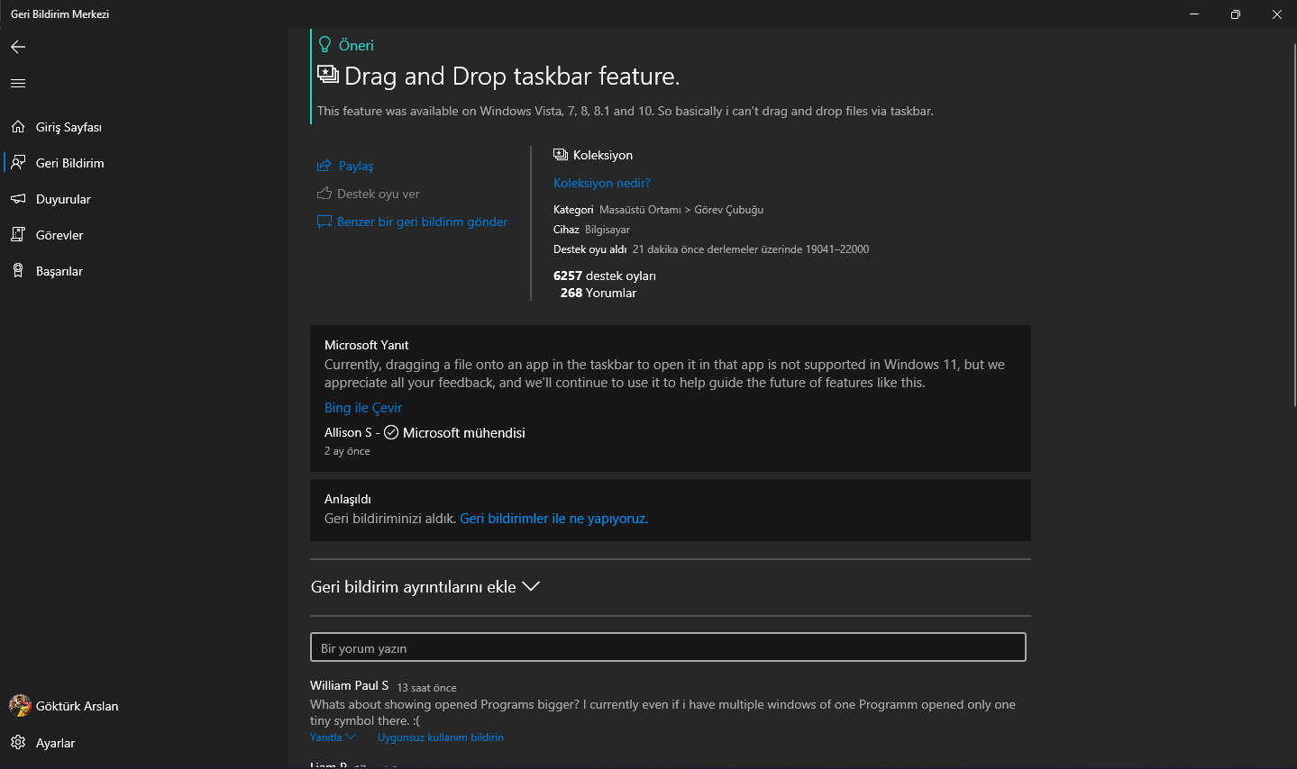Click Bing ile Çevir link
Image resolution: width=1297 pixels, height=769 pixels.
coord(363,408)
